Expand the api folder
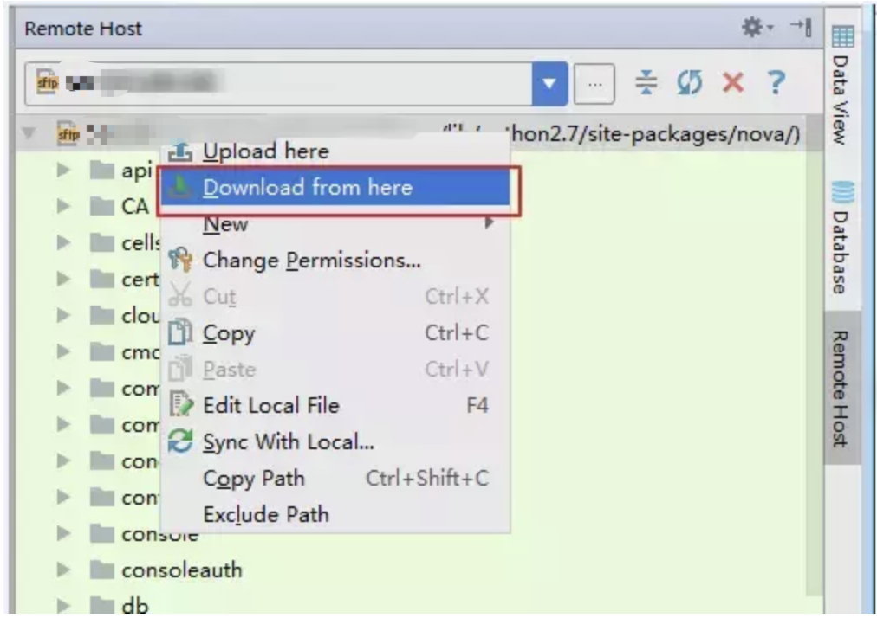This screenshot has width=877, height=618. tap(63, 171)
